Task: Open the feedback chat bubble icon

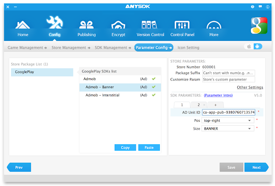Action: pos(260,6)
